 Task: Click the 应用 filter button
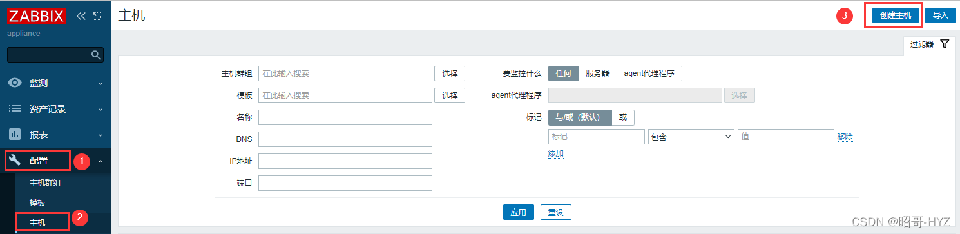(x=519, y=212)
